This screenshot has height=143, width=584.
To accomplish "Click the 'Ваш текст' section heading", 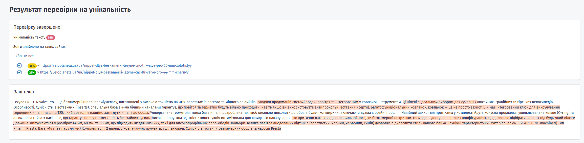I will [x=24, y=92].
